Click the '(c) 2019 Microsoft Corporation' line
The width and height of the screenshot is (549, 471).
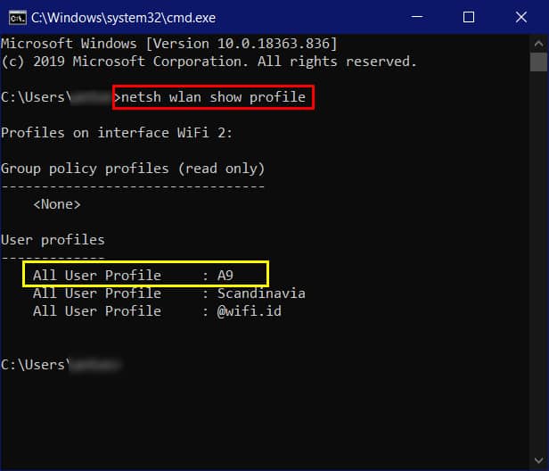click(209, 62)
